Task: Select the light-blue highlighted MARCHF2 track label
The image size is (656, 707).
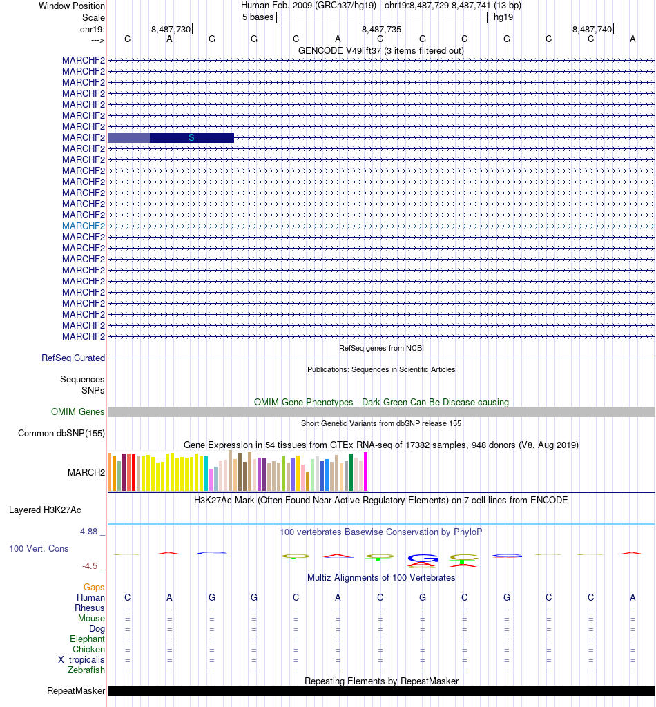Action: point(84,226)
